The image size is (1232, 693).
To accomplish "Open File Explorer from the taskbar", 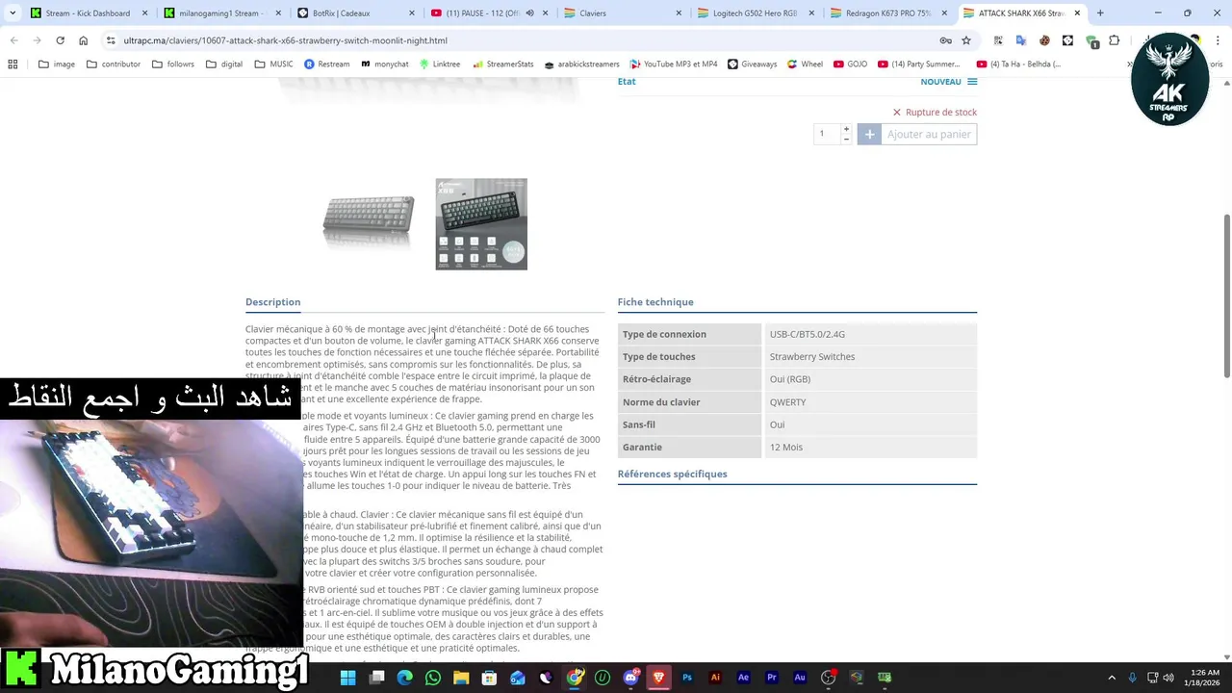I will click(x=461, y=678).
